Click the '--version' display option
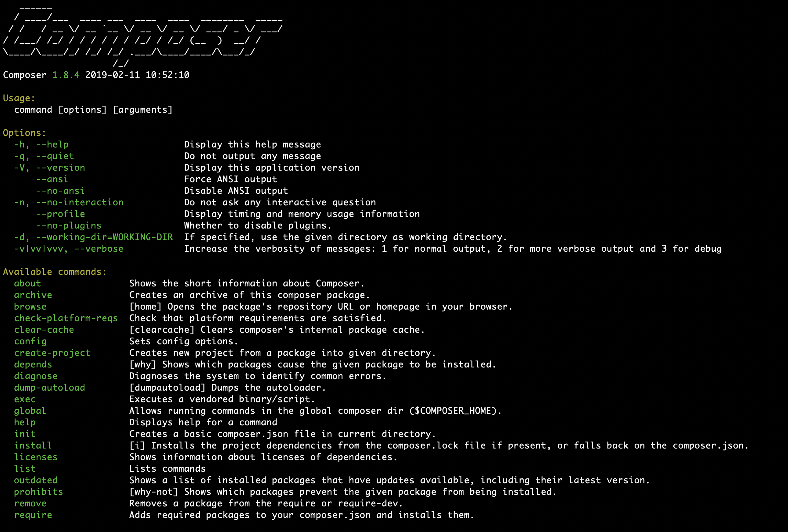The image size is (788, 532). pyautogui.click(x=60, y=168)
